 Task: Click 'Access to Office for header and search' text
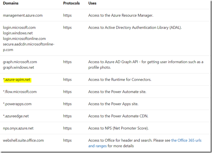tap(120, 140)
